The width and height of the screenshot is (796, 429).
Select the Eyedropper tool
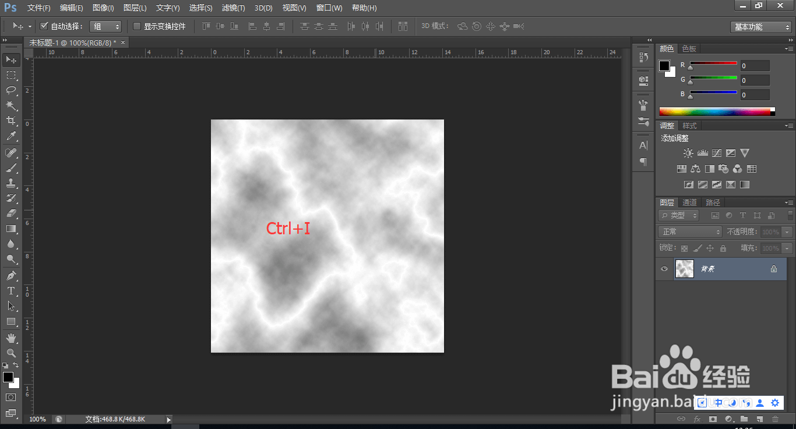[11, 136]
